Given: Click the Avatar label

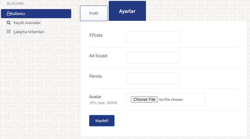Looking at the screenshot, I should click(x=95, y=97).
